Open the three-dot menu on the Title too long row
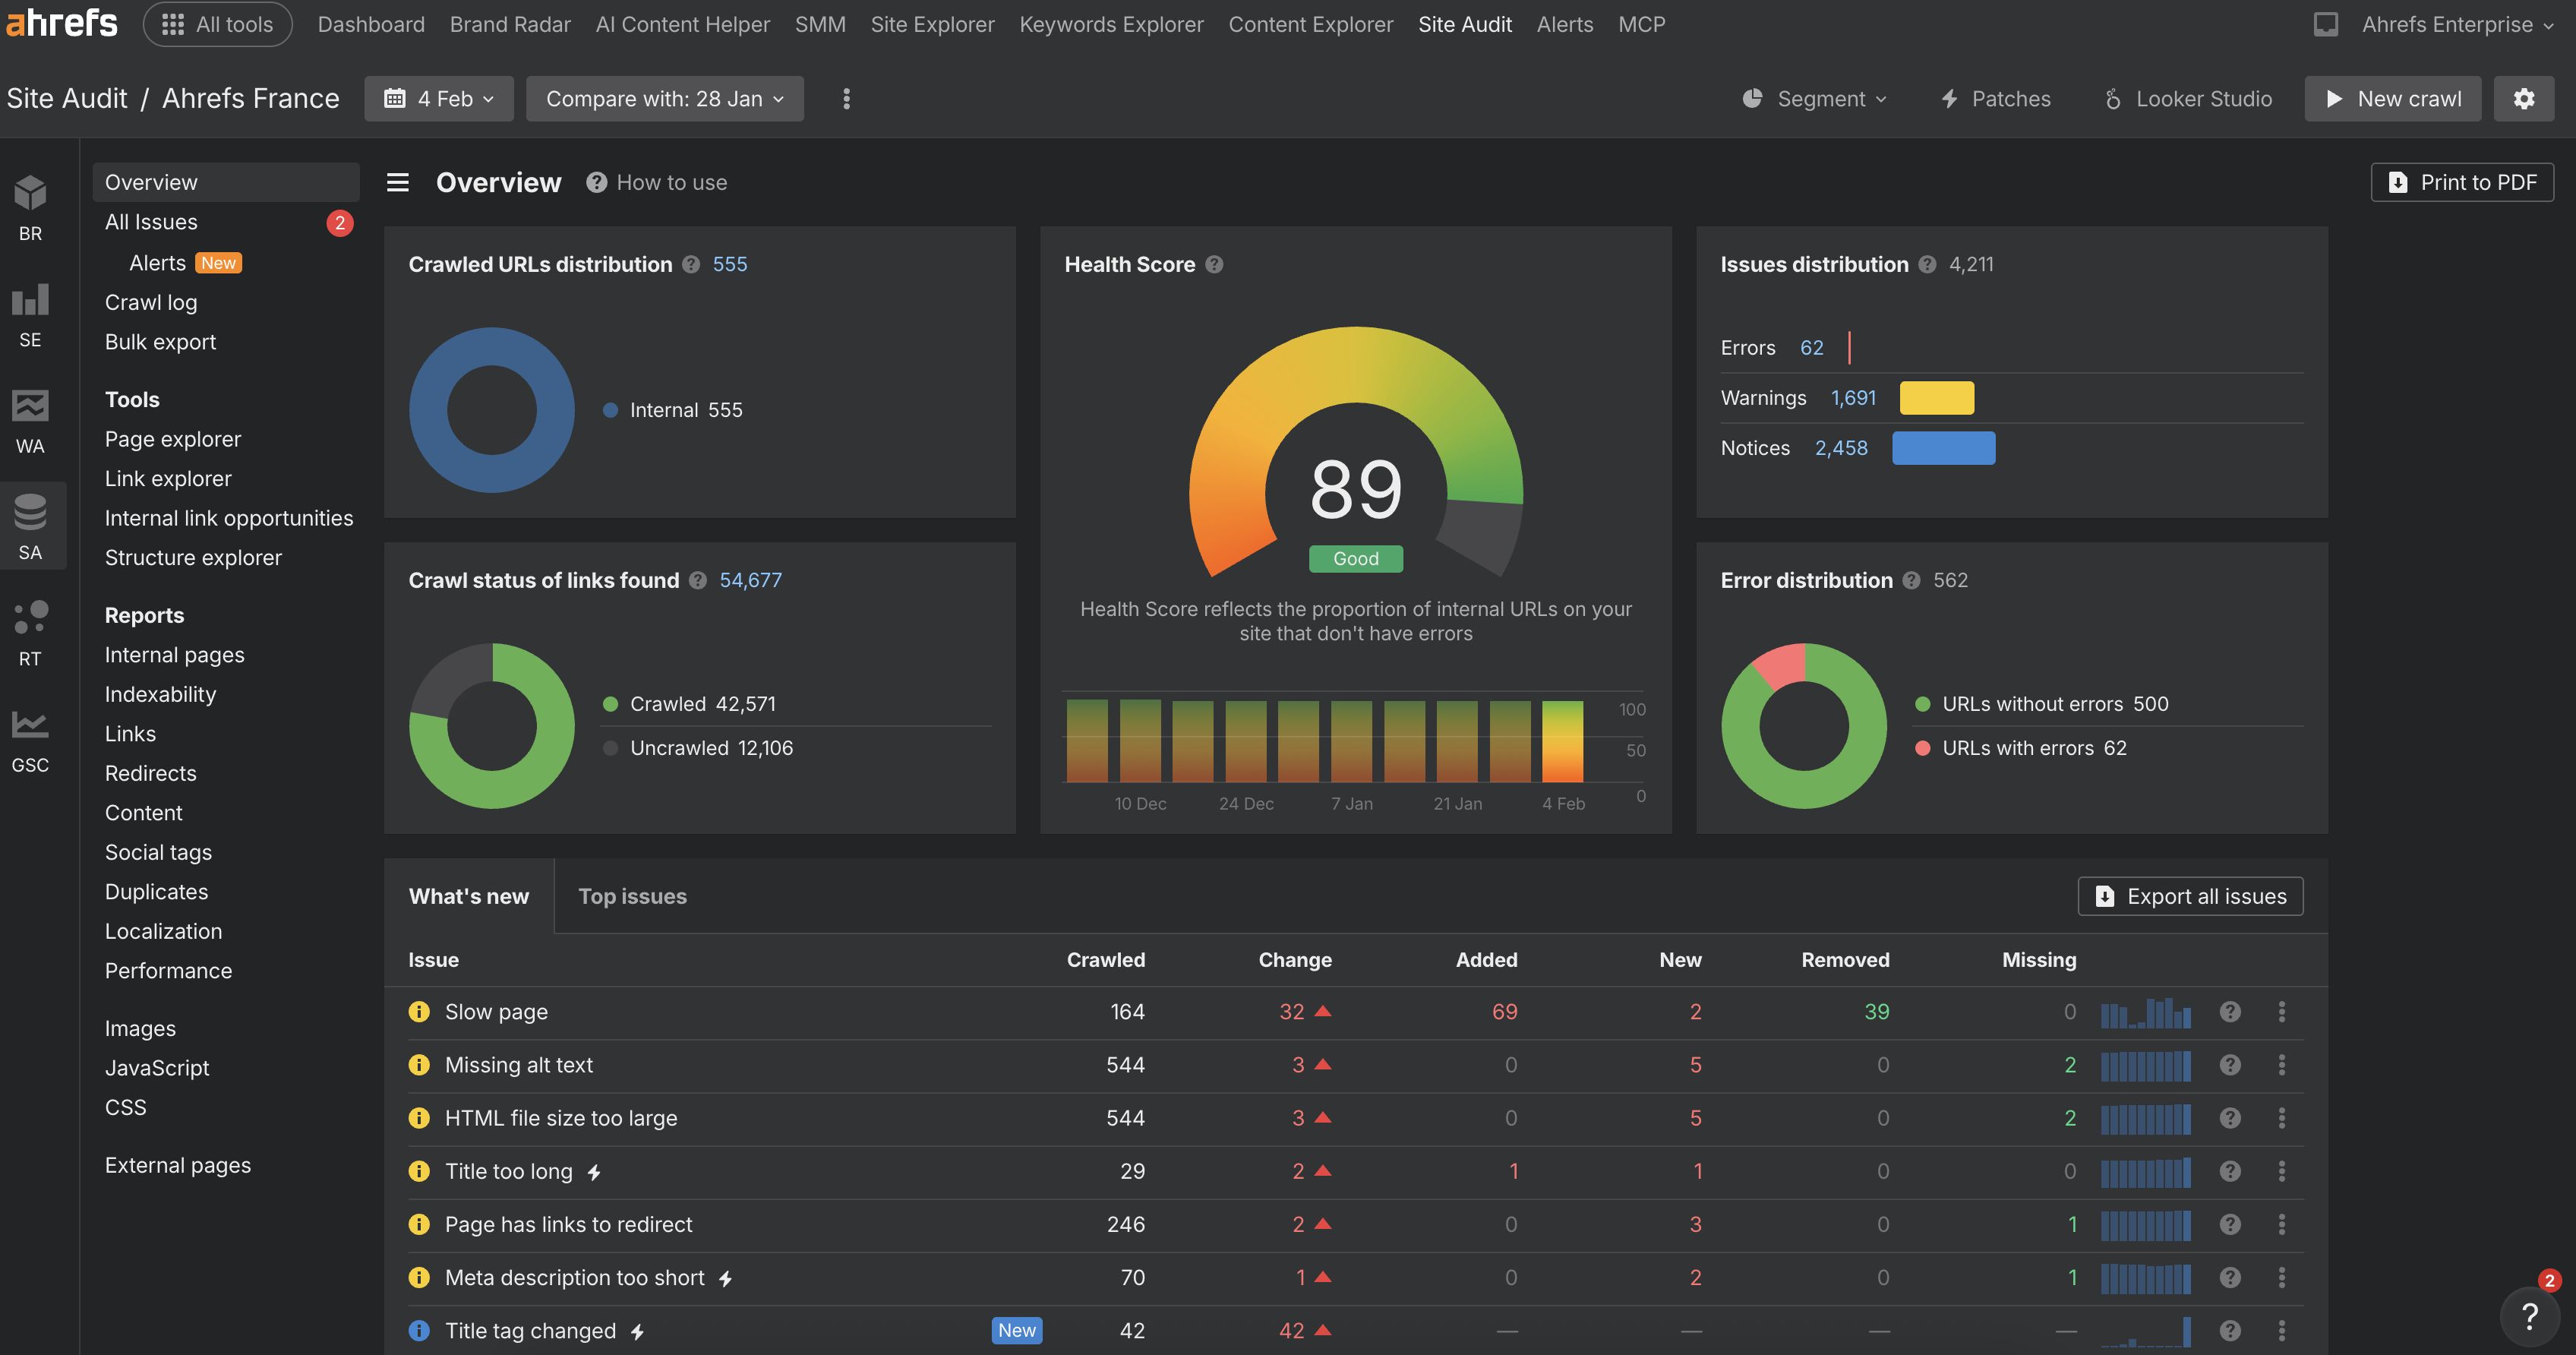This screenshot has width=2576, height=1355. (x=2282, y=1171)
